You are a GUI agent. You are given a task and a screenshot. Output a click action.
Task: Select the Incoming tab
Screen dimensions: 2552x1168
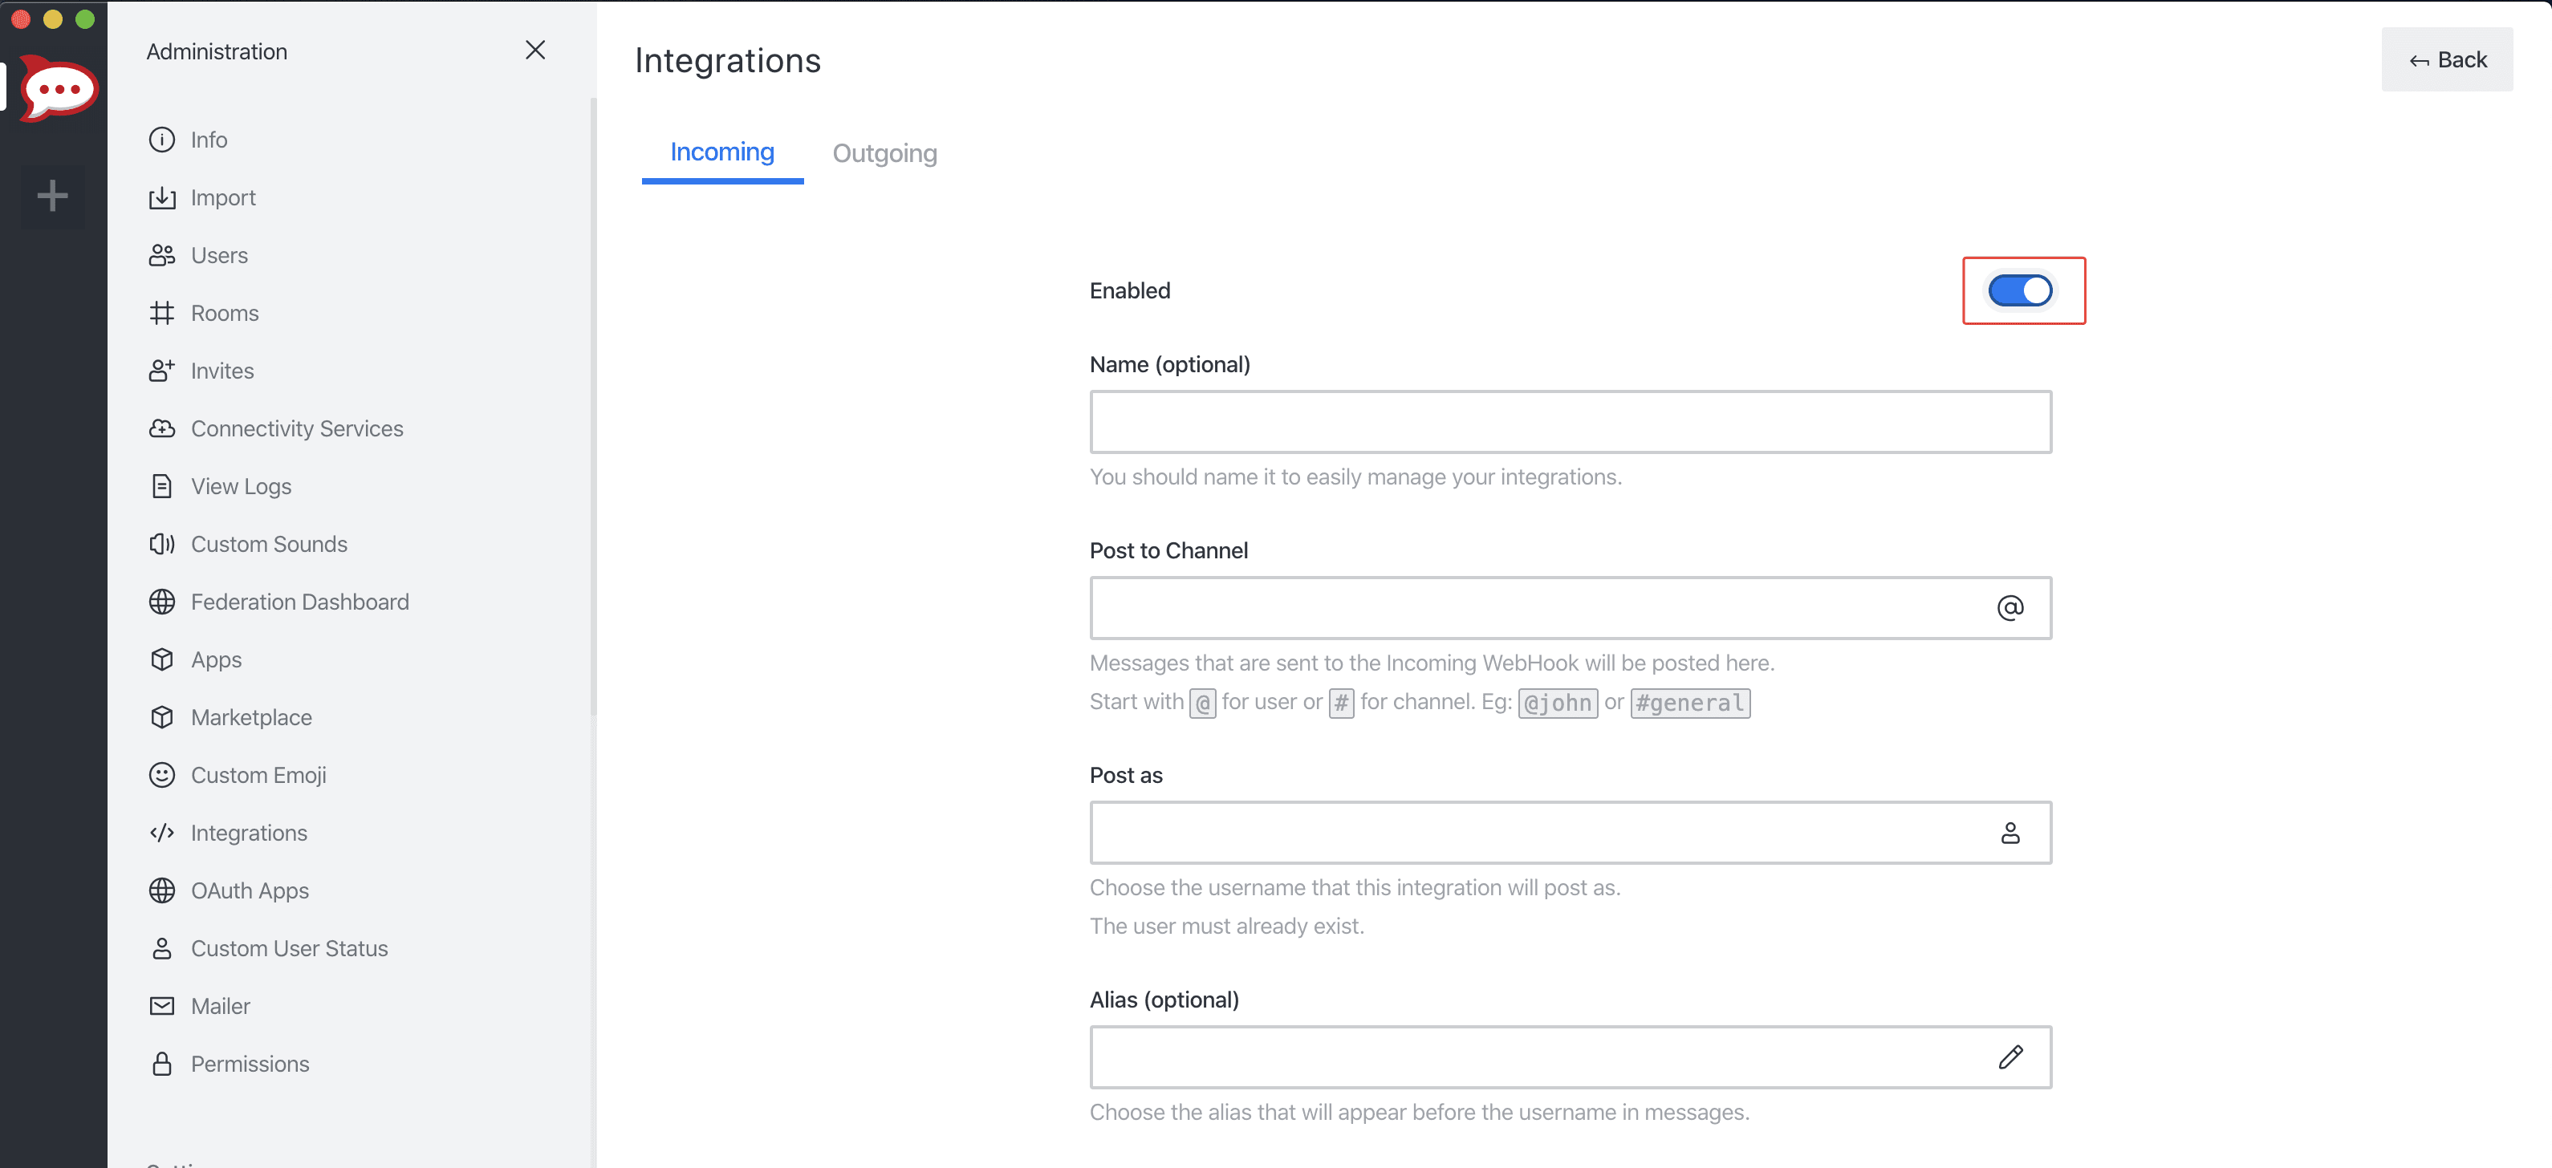[x=721, y=152]
